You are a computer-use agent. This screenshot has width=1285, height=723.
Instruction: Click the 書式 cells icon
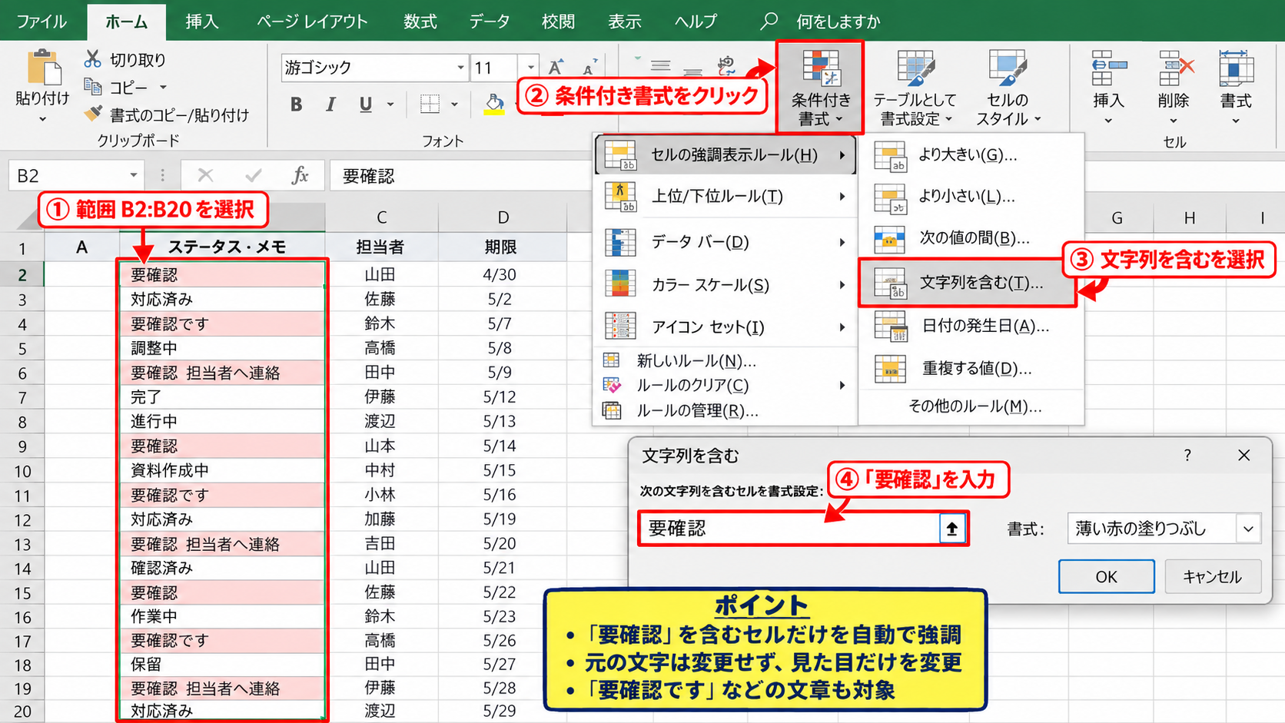pos(1236,68)
